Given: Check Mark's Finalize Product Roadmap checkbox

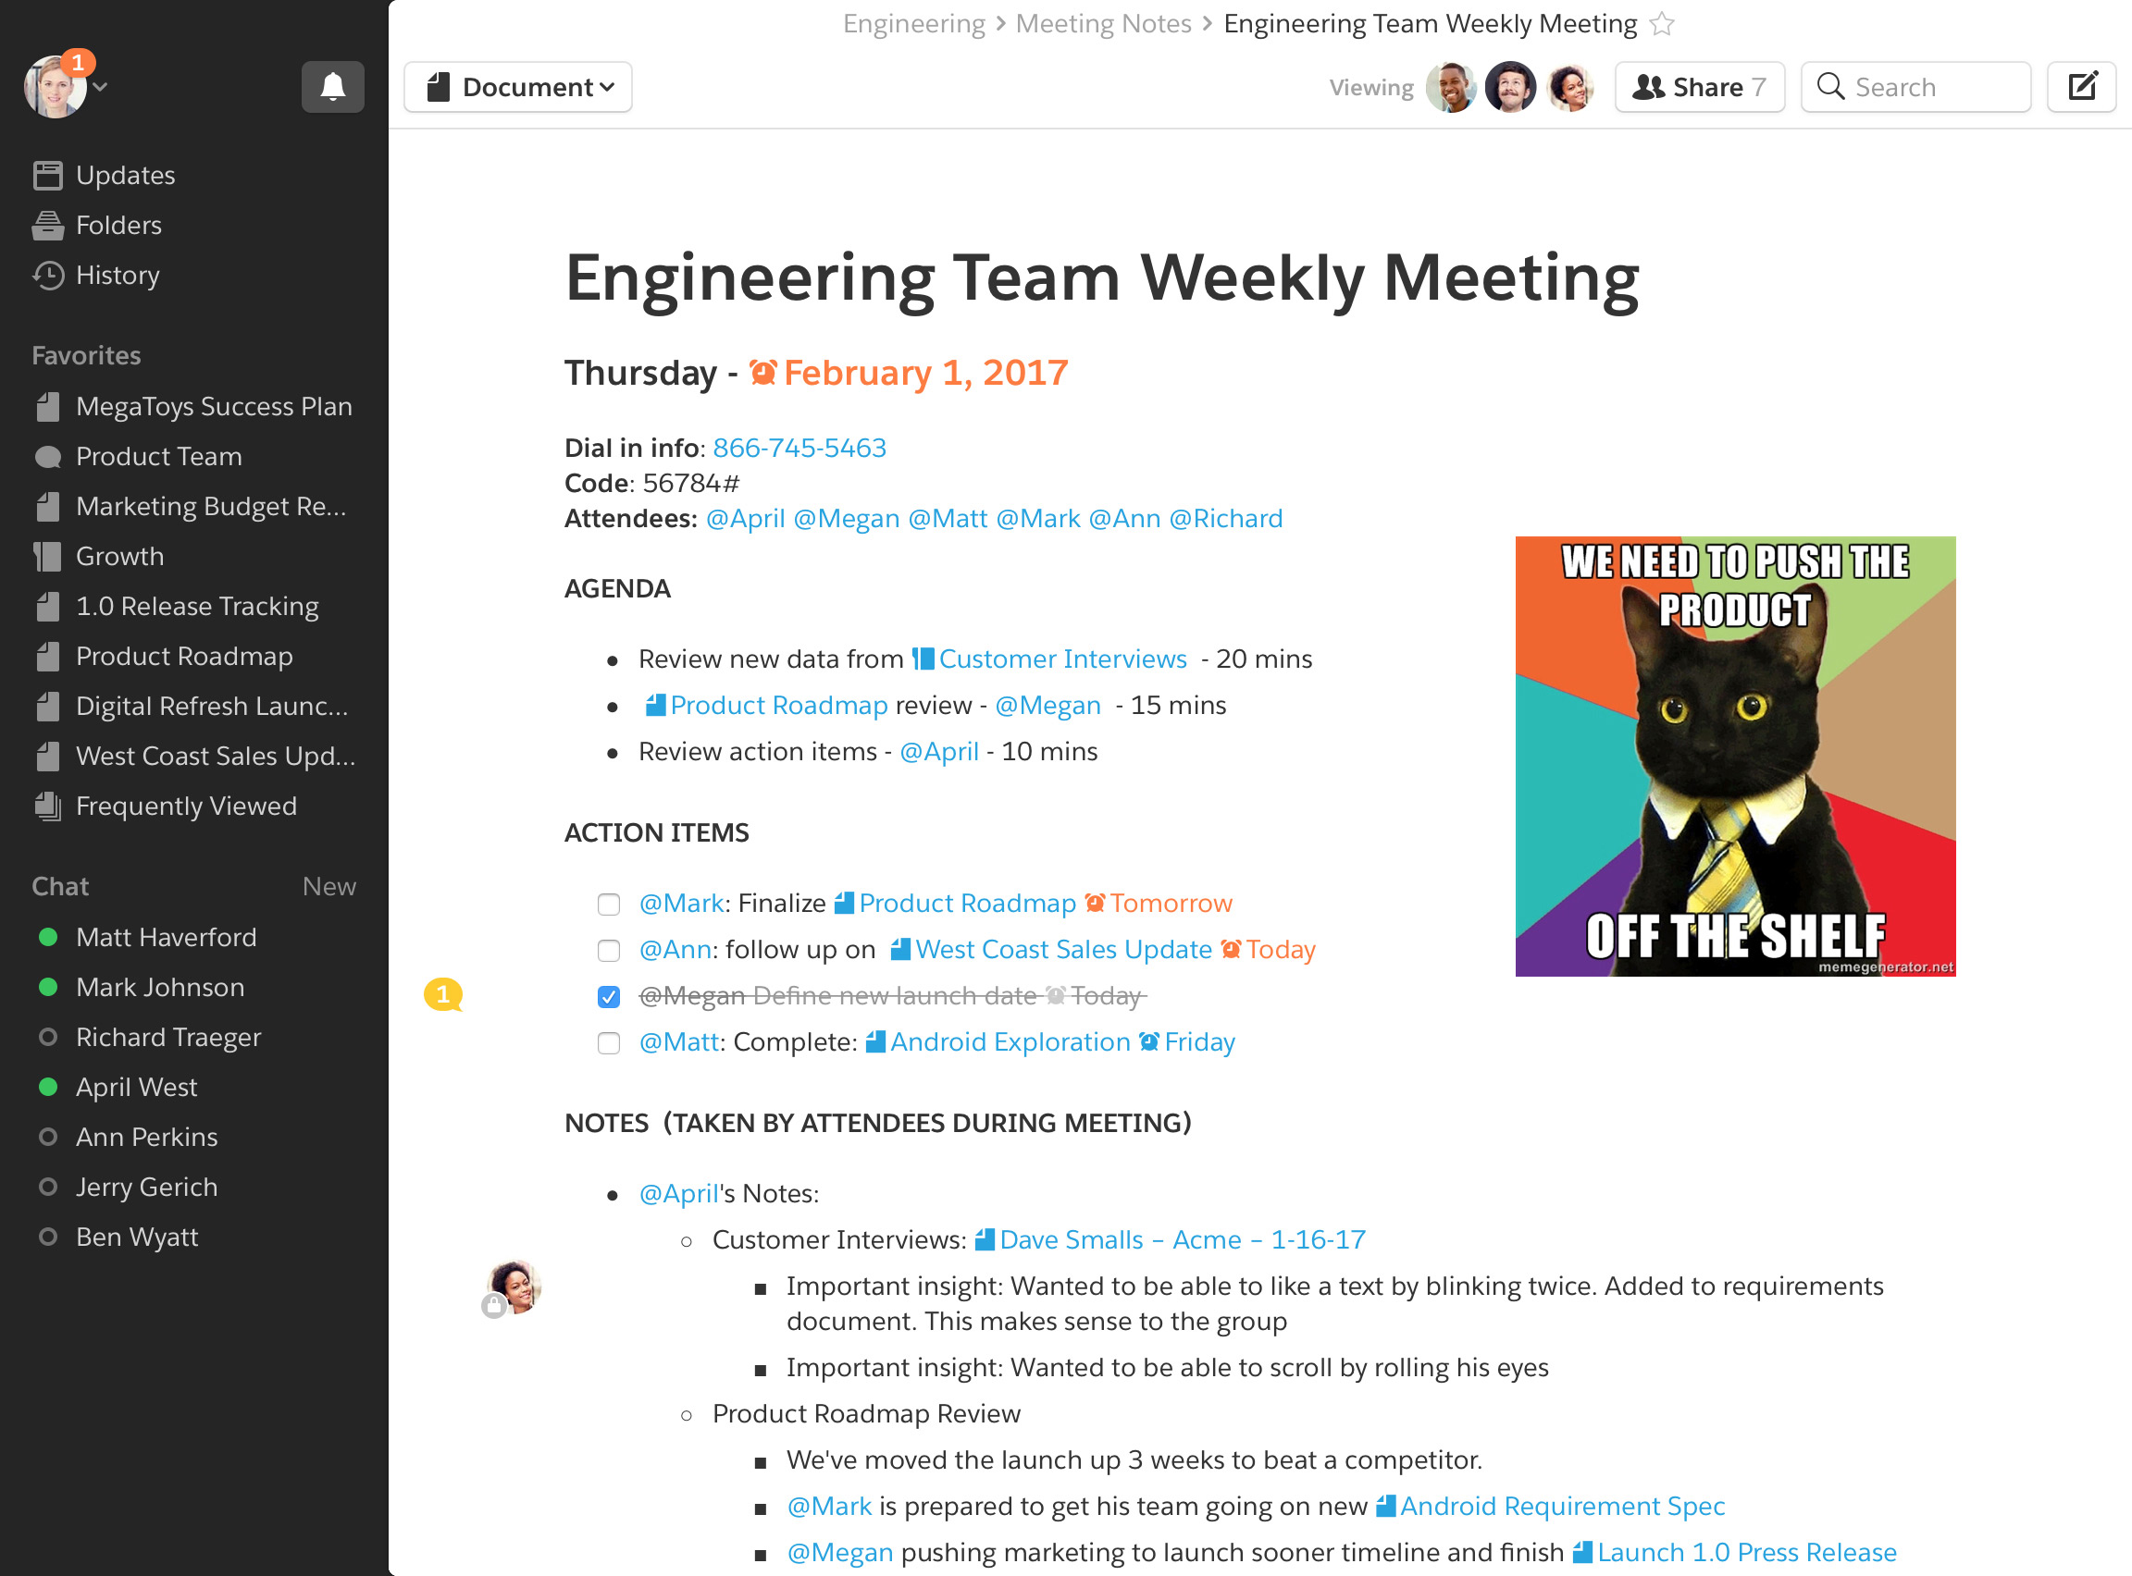Looking at the screenshot, I should 609,905.
